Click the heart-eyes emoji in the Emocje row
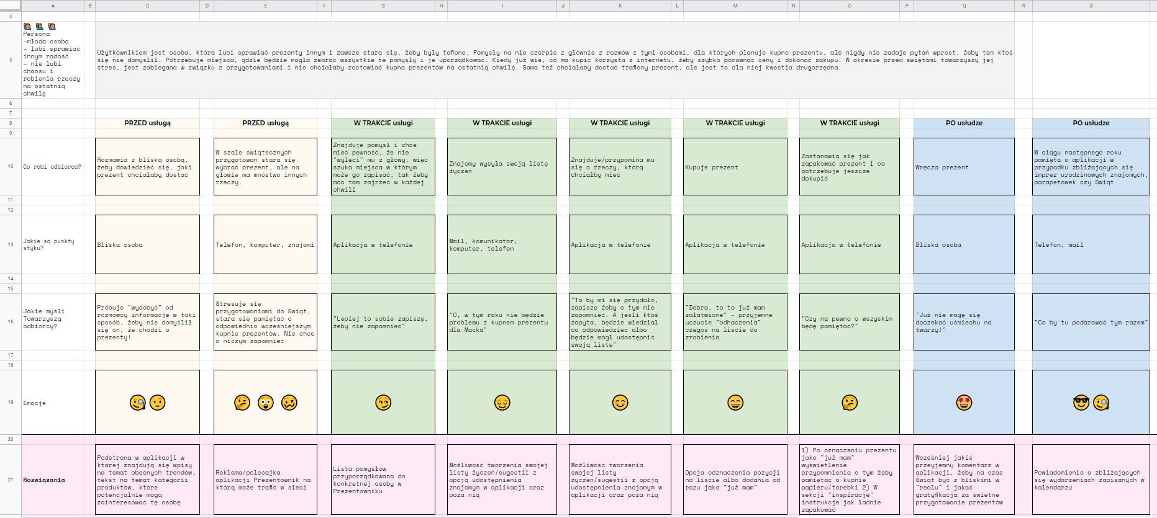 click(964, 403)
